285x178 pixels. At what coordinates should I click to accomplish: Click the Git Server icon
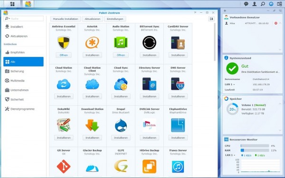click(x=64, y=166)
